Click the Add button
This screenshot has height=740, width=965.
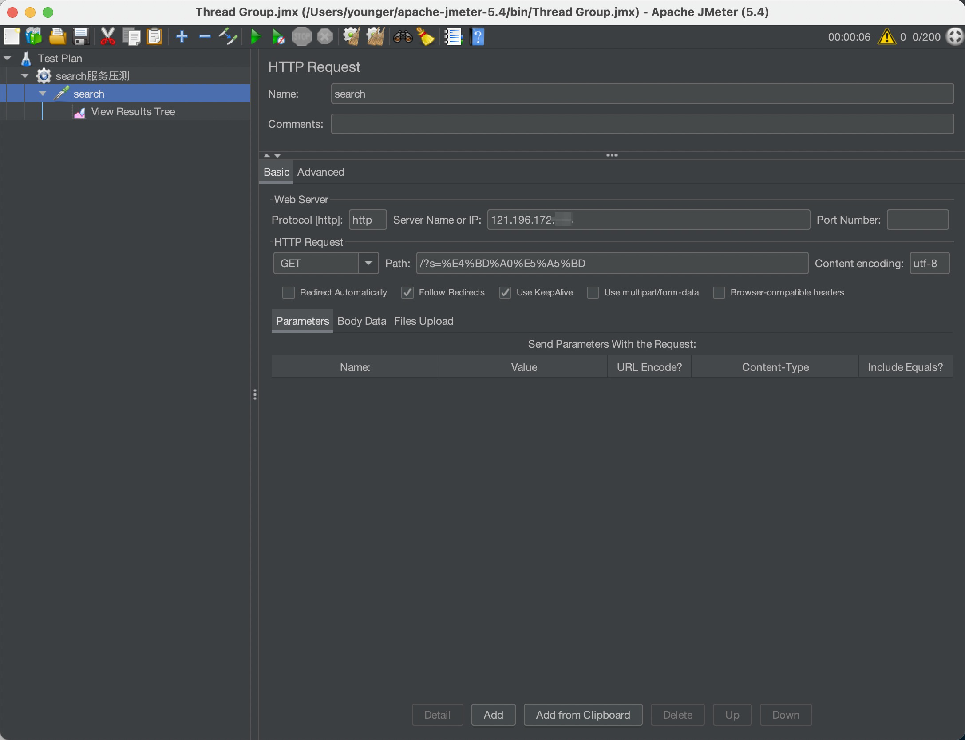click(494, 715)
